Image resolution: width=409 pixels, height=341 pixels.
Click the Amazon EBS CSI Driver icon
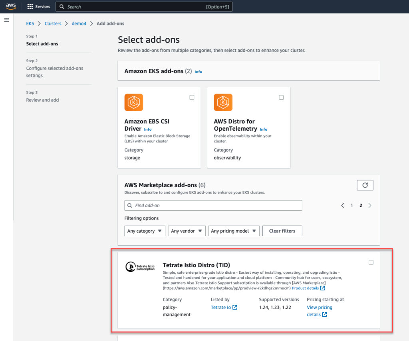134,102
